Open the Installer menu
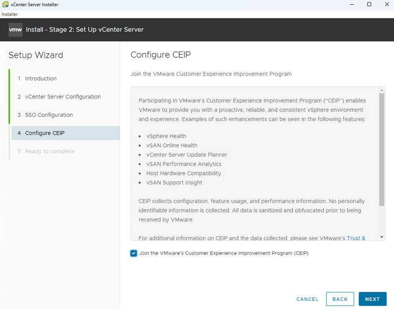Image resolution: width=394 pixels, height=309 pixels. 10,14
